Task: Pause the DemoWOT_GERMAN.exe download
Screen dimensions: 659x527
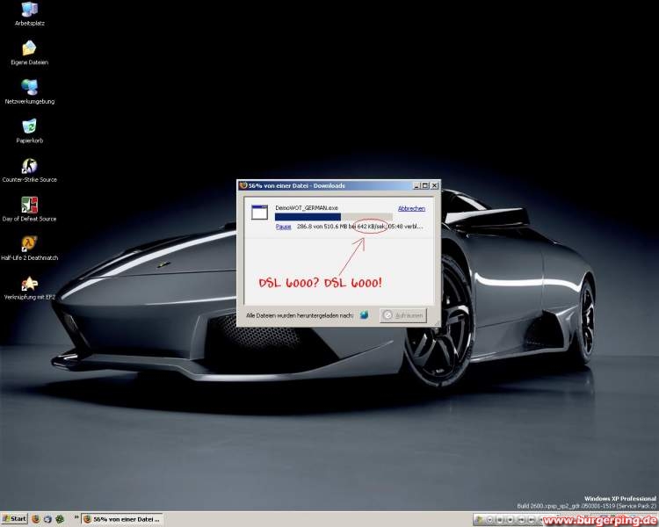Action: pyautogui.click(x=283, y=226)
